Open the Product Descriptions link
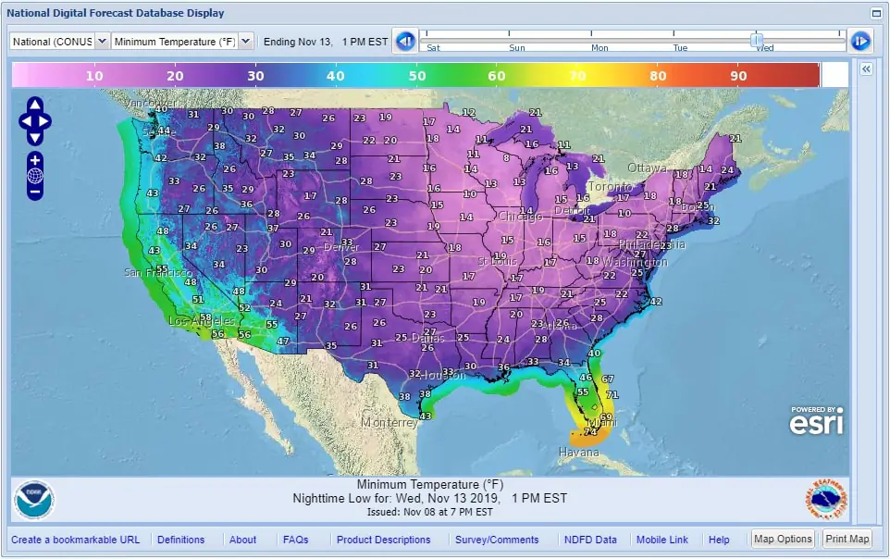 pos(383,540)
